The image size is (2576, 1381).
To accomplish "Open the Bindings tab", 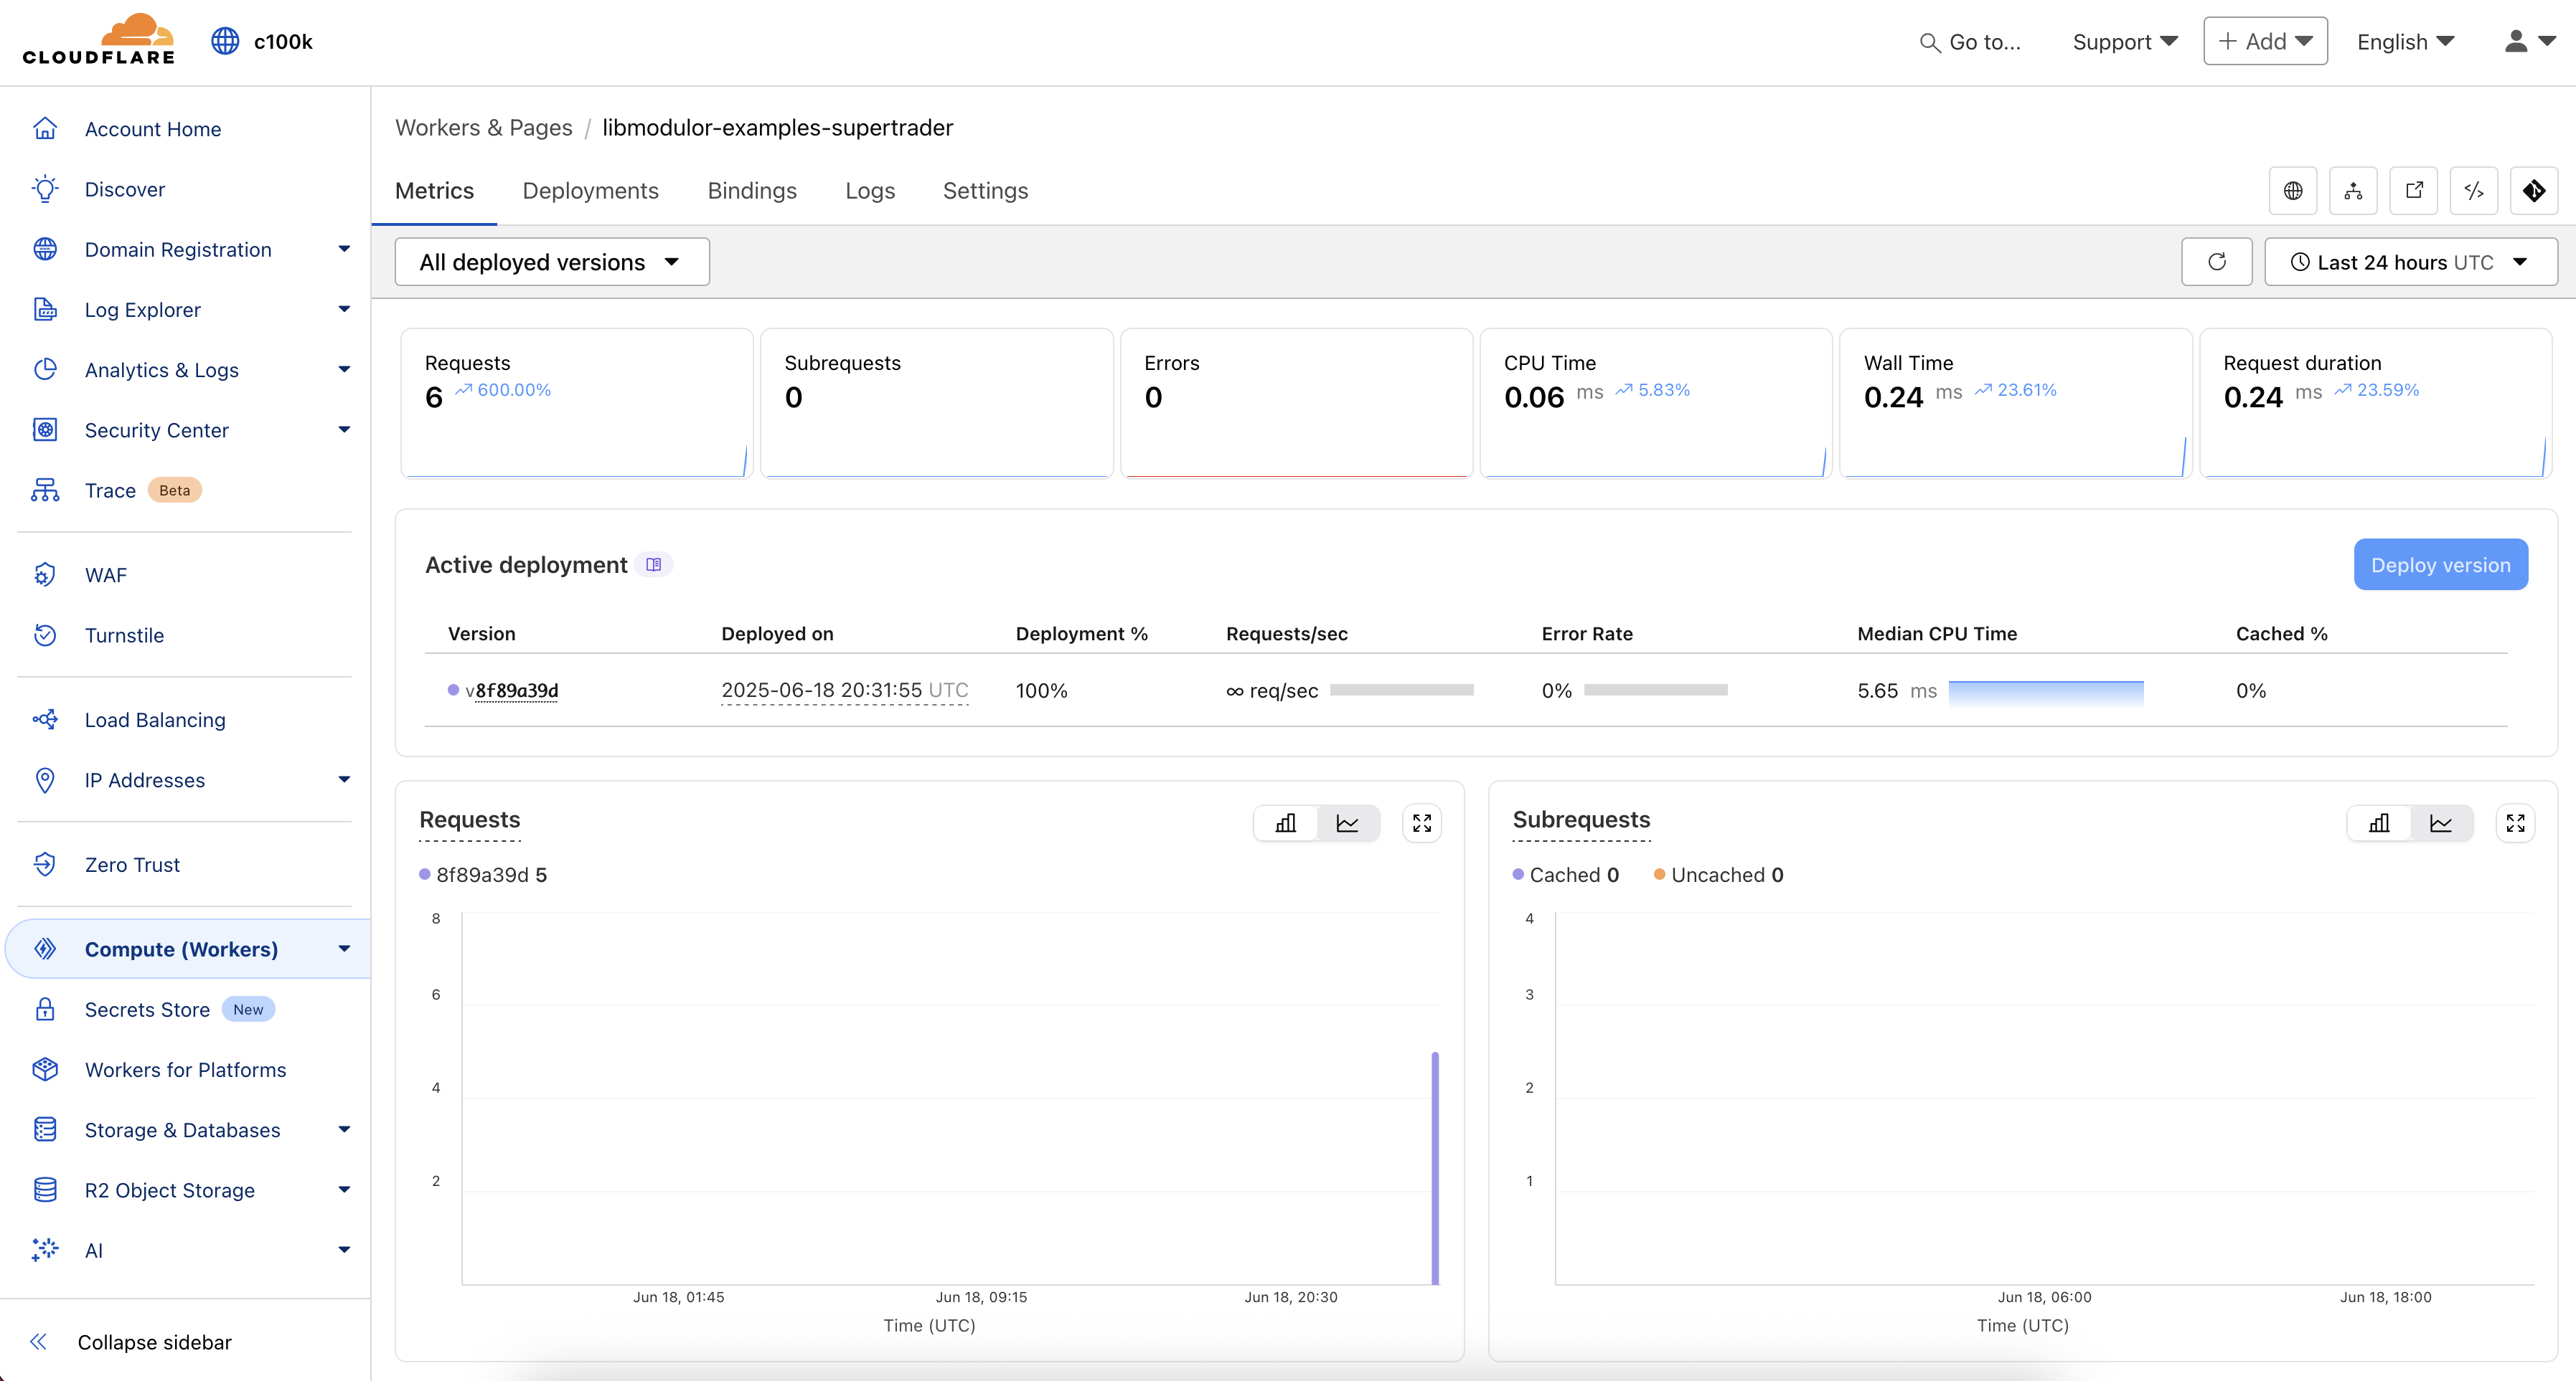I will click(x=752, y=191).
